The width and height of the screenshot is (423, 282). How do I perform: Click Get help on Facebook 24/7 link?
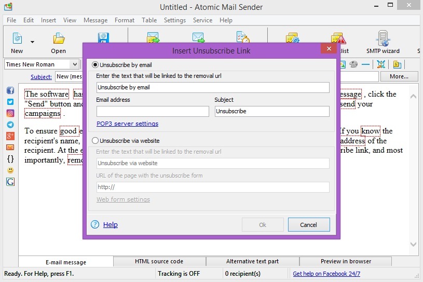[326, 274]
